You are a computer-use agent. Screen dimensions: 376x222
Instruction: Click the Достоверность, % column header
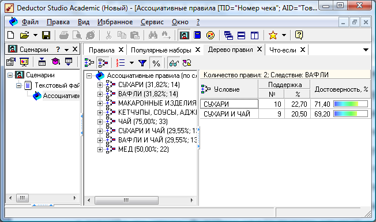click(x=341, y=89)
